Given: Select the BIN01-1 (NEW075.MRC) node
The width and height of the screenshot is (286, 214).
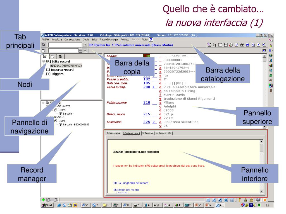Looking at the screenshot, I should 66,65.
